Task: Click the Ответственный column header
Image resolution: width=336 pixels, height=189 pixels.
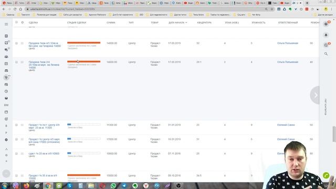Action: (288, 23)
